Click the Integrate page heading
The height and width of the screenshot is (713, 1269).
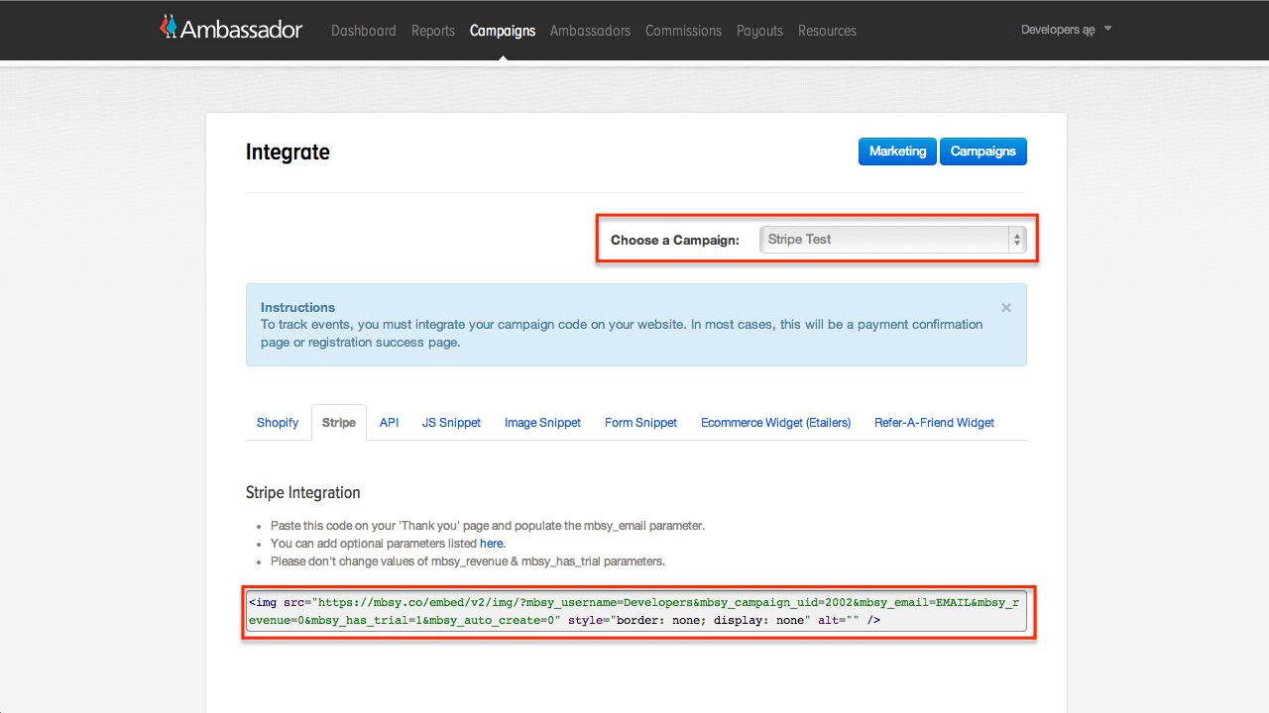(x=288, y=153)
